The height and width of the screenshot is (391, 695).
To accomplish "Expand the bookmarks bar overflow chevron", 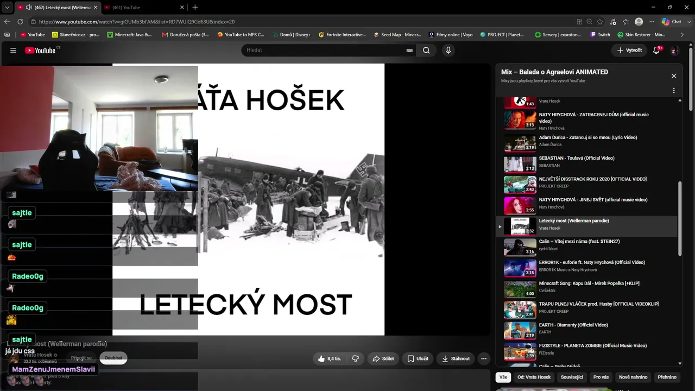I will pos(683,35).
